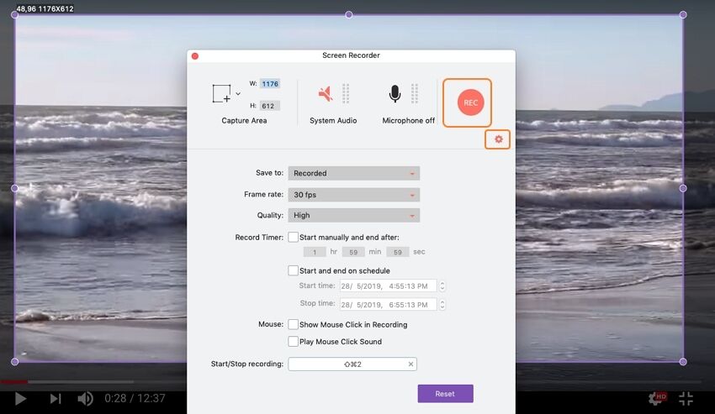Enable Show Mouse Click in Recording

[294, 324]
